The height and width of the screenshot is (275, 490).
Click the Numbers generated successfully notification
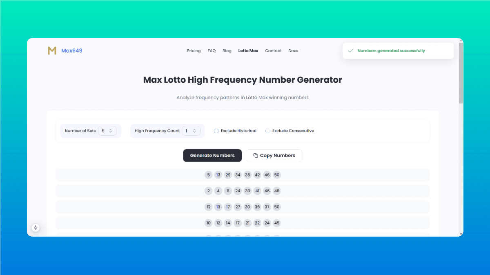click(x=398, y=51)
